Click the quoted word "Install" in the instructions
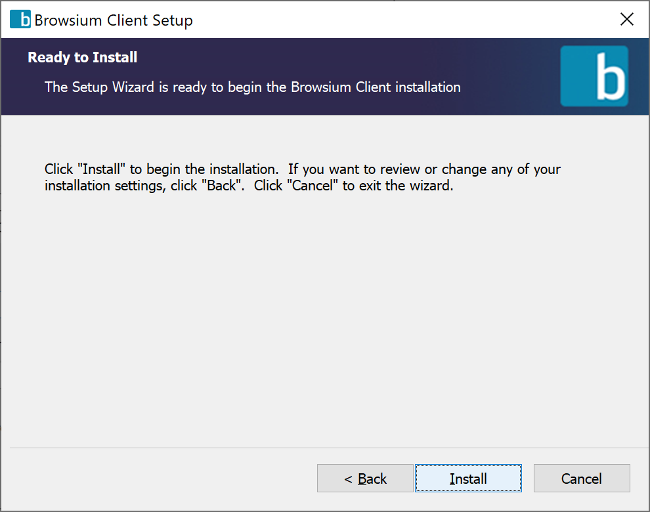 point(103,169)
